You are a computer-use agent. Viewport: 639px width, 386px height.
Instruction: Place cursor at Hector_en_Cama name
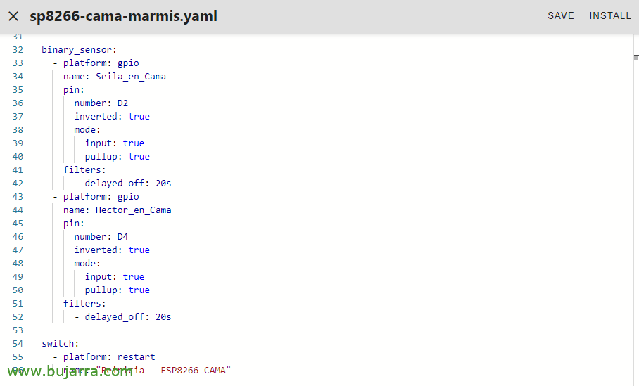pyautogui.click(x=133, y=210)
